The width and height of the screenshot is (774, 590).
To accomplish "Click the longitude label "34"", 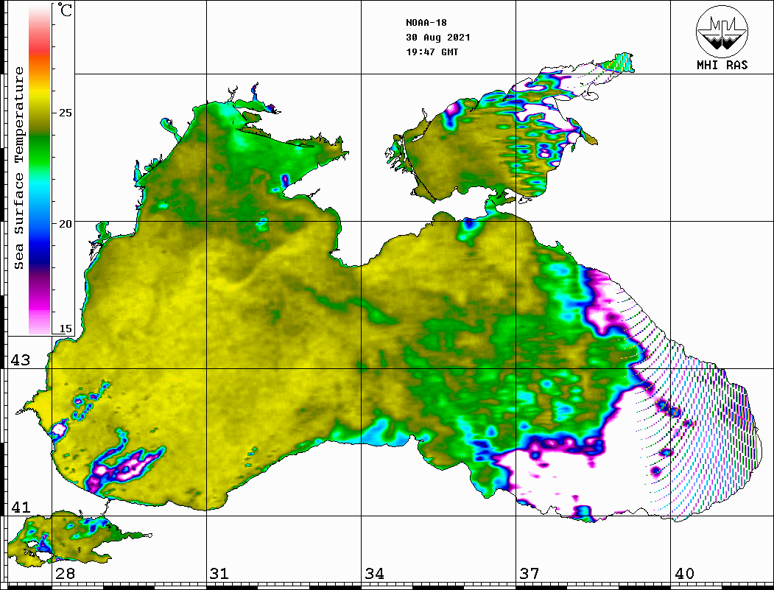I will [x=375, y=574].
